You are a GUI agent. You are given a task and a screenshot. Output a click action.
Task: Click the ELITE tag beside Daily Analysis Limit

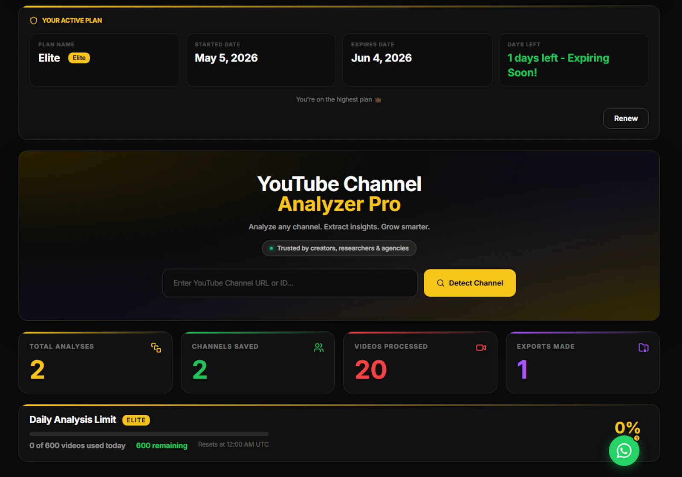coord(136,420)
